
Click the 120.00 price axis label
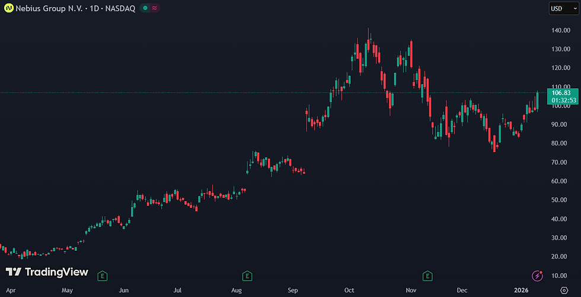coord(560,68)
